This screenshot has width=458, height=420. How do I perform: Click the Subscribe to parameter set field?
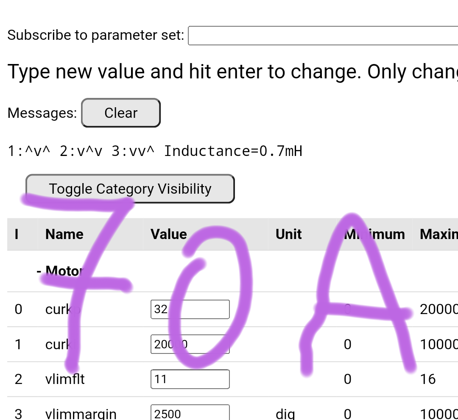point(322,36)
